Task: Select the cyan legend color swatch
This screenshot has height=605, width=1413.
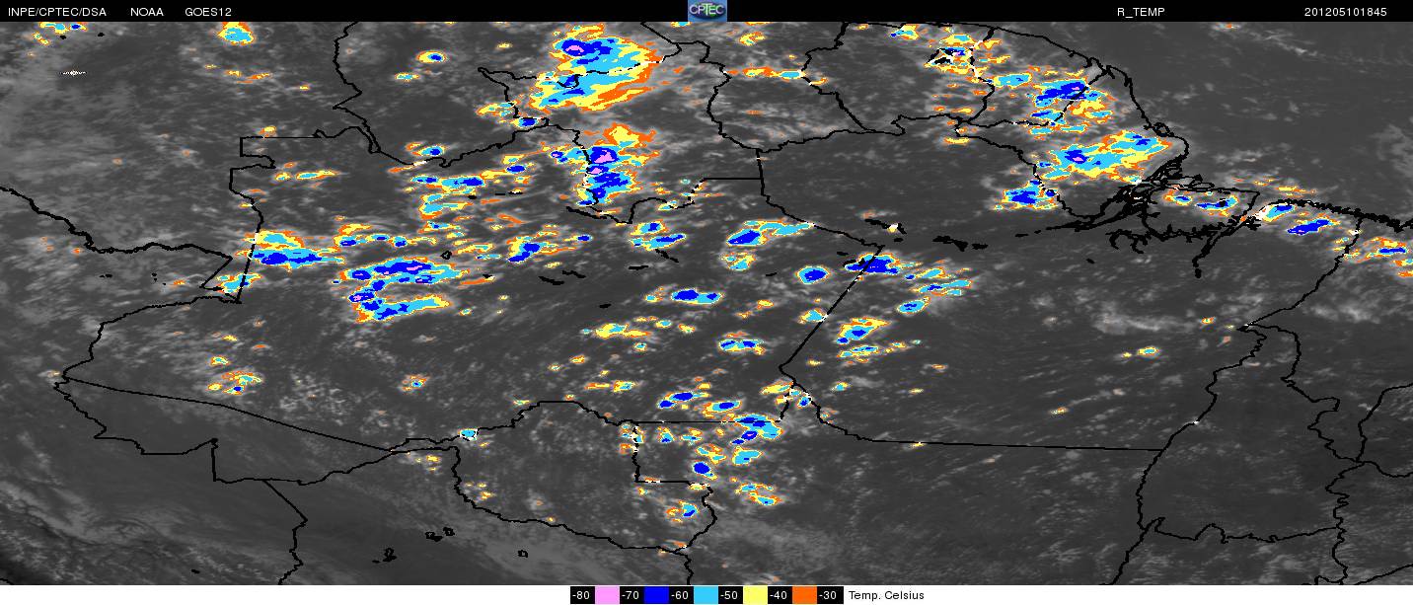Action: [706, 595]
